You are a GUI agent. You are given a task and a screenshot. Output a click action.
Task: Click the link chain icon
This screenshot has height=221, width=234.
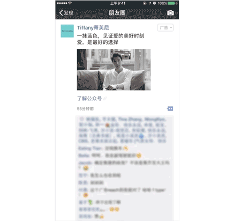(x=105, y=98)
